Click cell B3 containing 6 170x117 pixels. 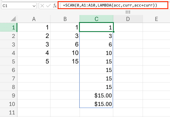click(65, 44)
